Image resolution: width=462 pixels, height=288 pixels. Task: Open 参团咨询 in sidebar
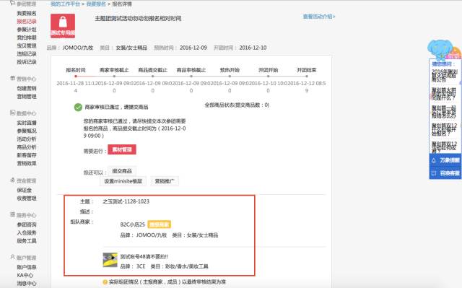click(x=27, y=224)
